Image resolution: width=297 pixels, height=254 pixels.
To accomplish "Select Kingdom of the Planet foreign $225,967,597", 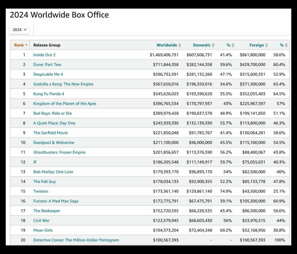I will pos(253,103).
